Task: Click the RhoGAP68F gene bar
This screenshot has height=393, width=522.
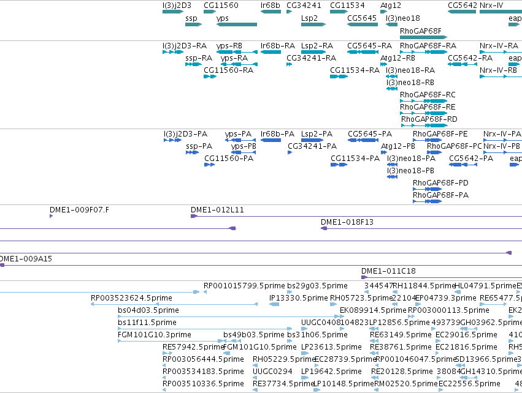Action: tap(423, 37)
